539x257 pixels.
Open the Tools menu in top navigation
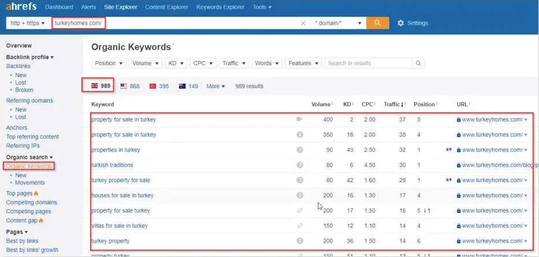tap(262, 7)
